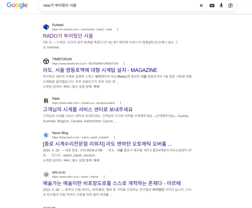Viewport: 252px width, 208px height.
Task: Click the Ruliweb site favicon
Action: click(x=46, y=27)
